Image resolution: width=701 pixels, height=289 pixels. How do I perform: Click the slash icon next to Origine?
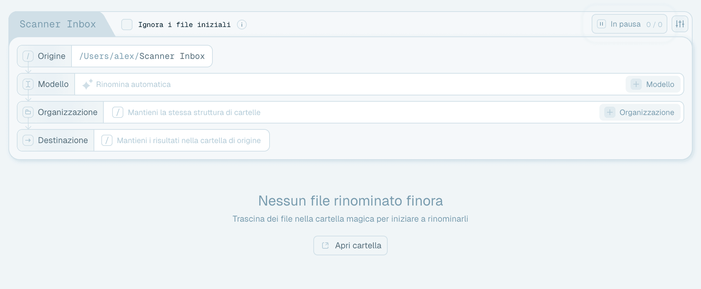coord(28,56)
